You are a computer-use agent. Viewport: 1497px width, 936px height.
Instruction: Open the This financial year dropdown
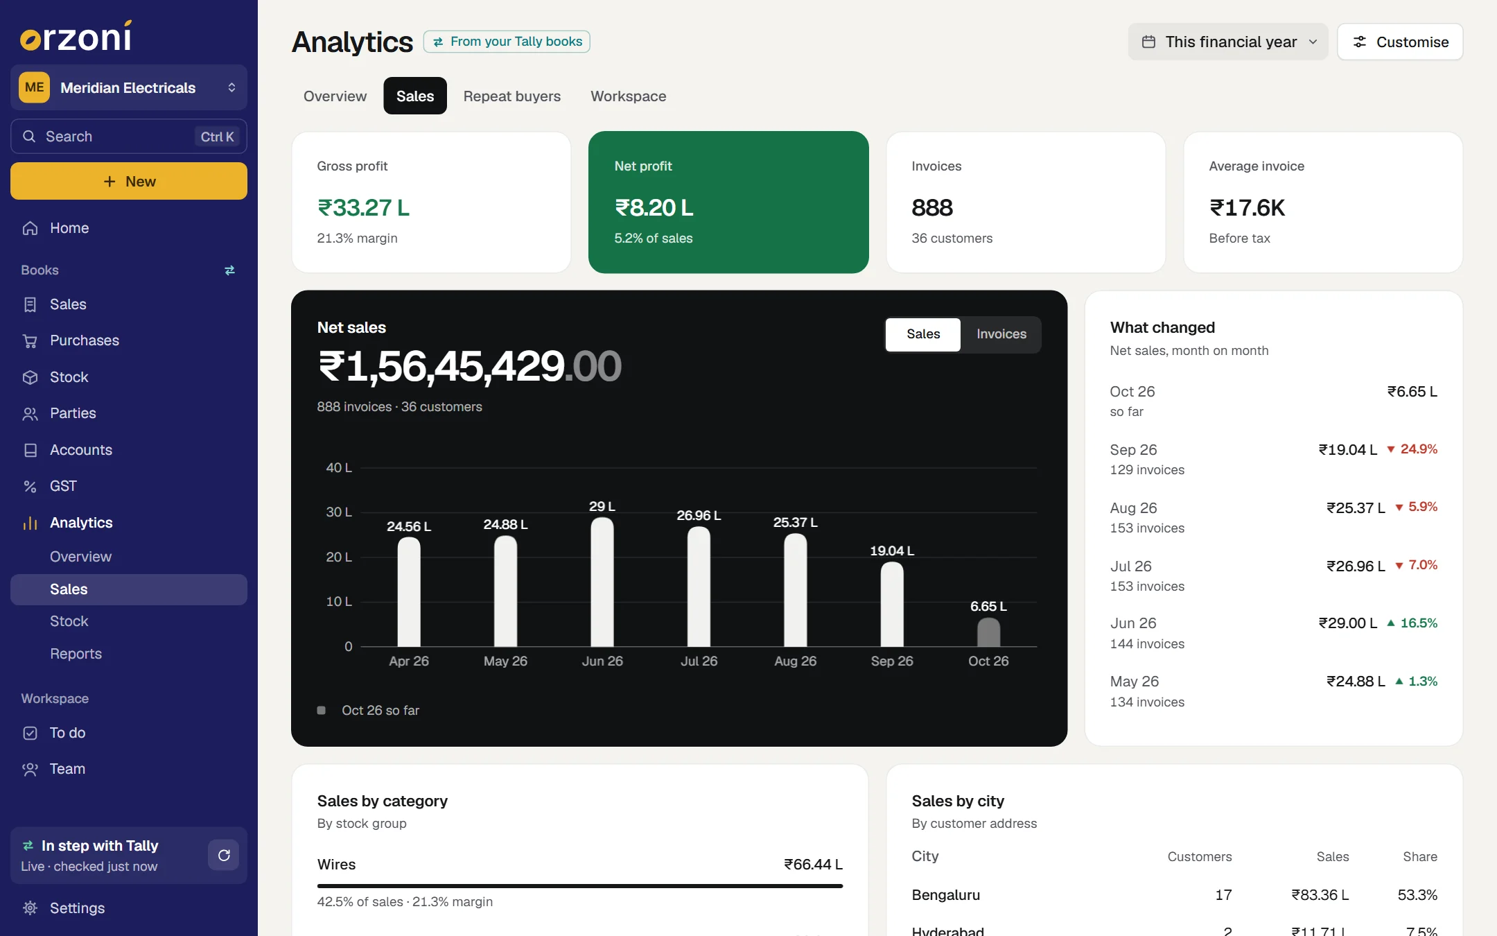pos(1228,42)
